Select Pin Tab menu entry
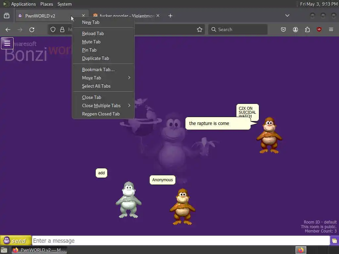The width and height of the screenshot is (339, 254). [103, 50]
